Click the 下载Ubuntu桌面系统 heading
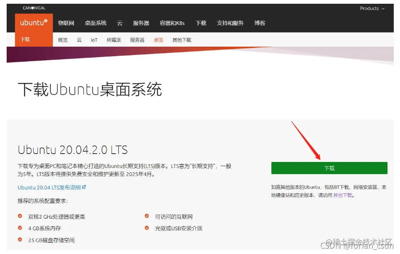The width and height of the screenshot is (400, 254). tap(90, 90)
